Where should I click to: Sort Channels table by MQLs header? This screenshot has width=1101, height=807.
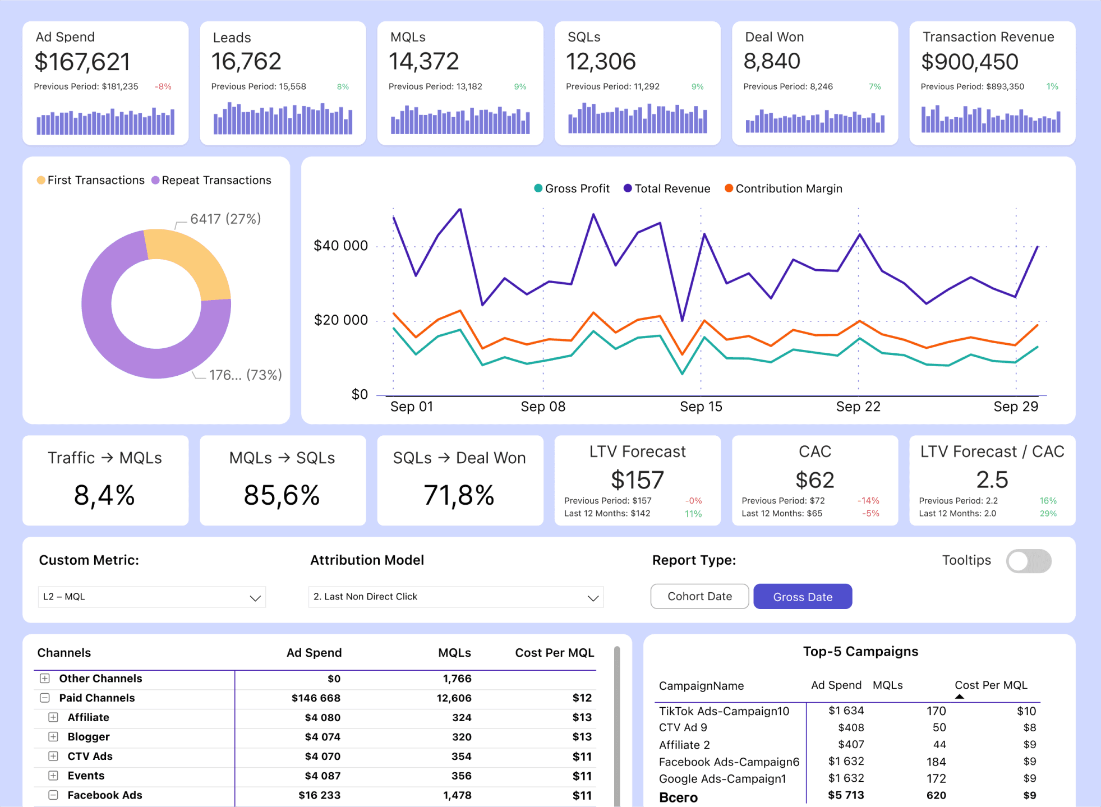454,653
